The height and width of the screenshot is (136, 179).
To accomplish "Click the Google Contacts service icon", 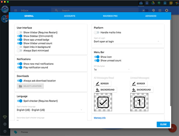I will pyautogui.click(x=165, y=3).
